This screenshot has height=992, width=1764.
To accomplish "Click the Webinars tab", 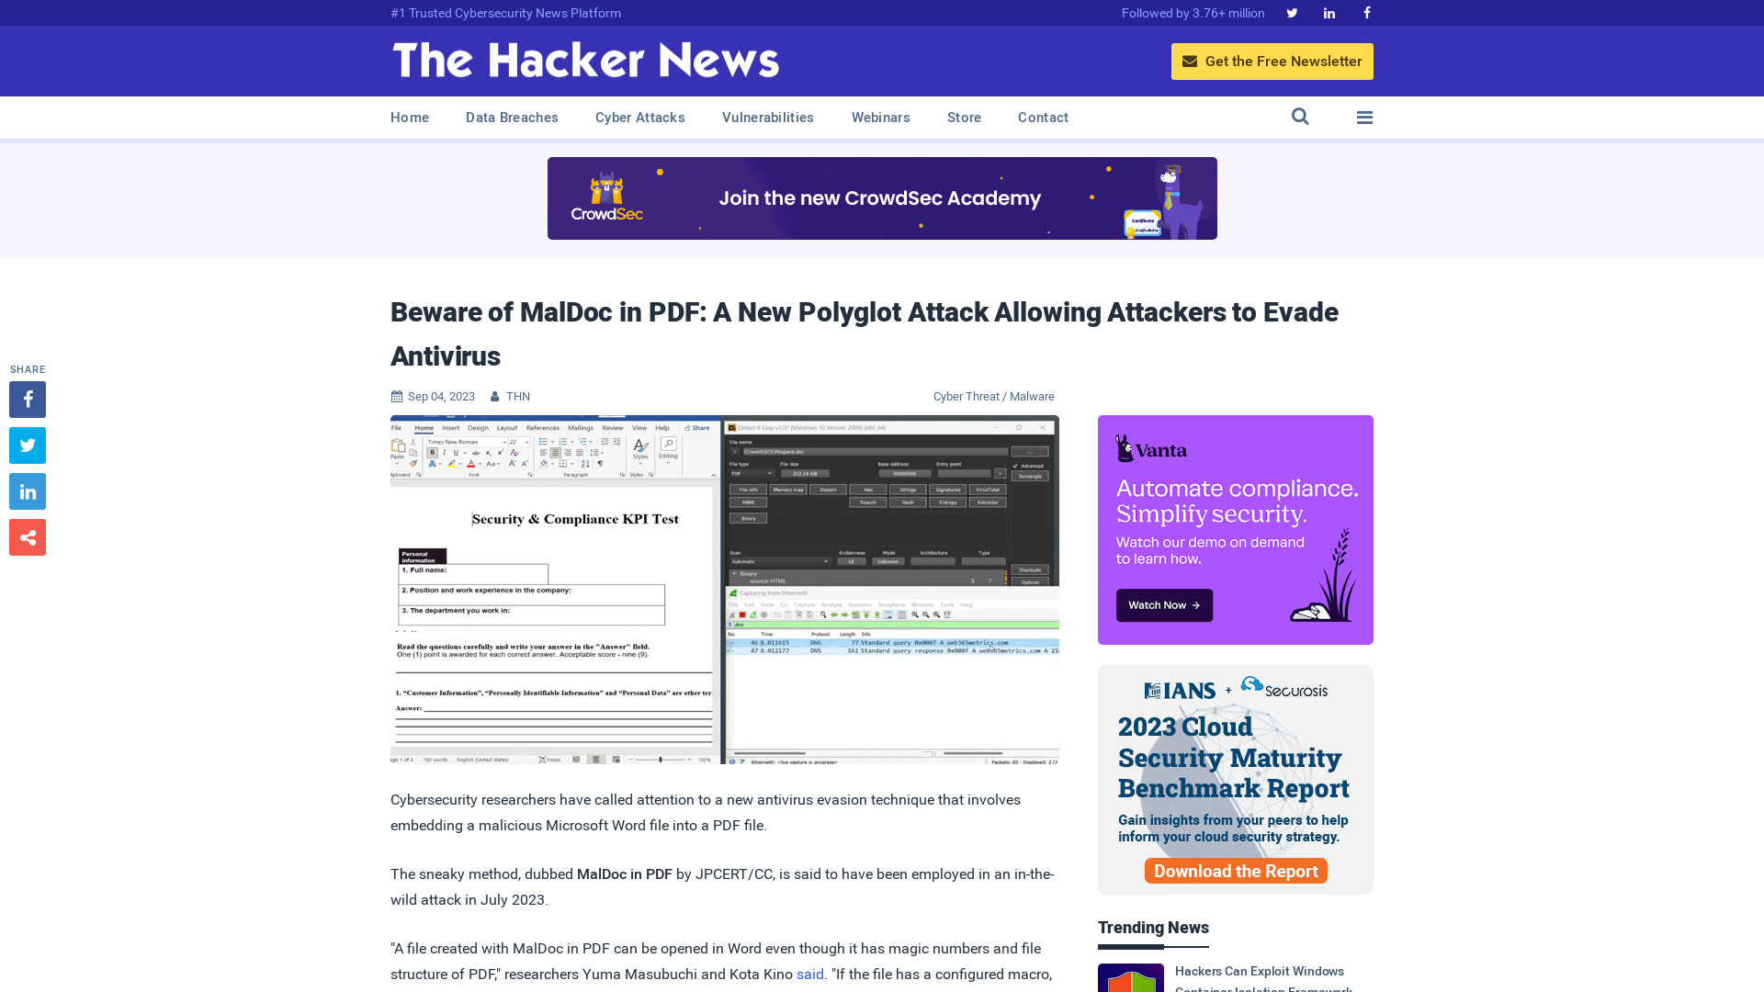I will pyautogui.click(x=881, y=118).
